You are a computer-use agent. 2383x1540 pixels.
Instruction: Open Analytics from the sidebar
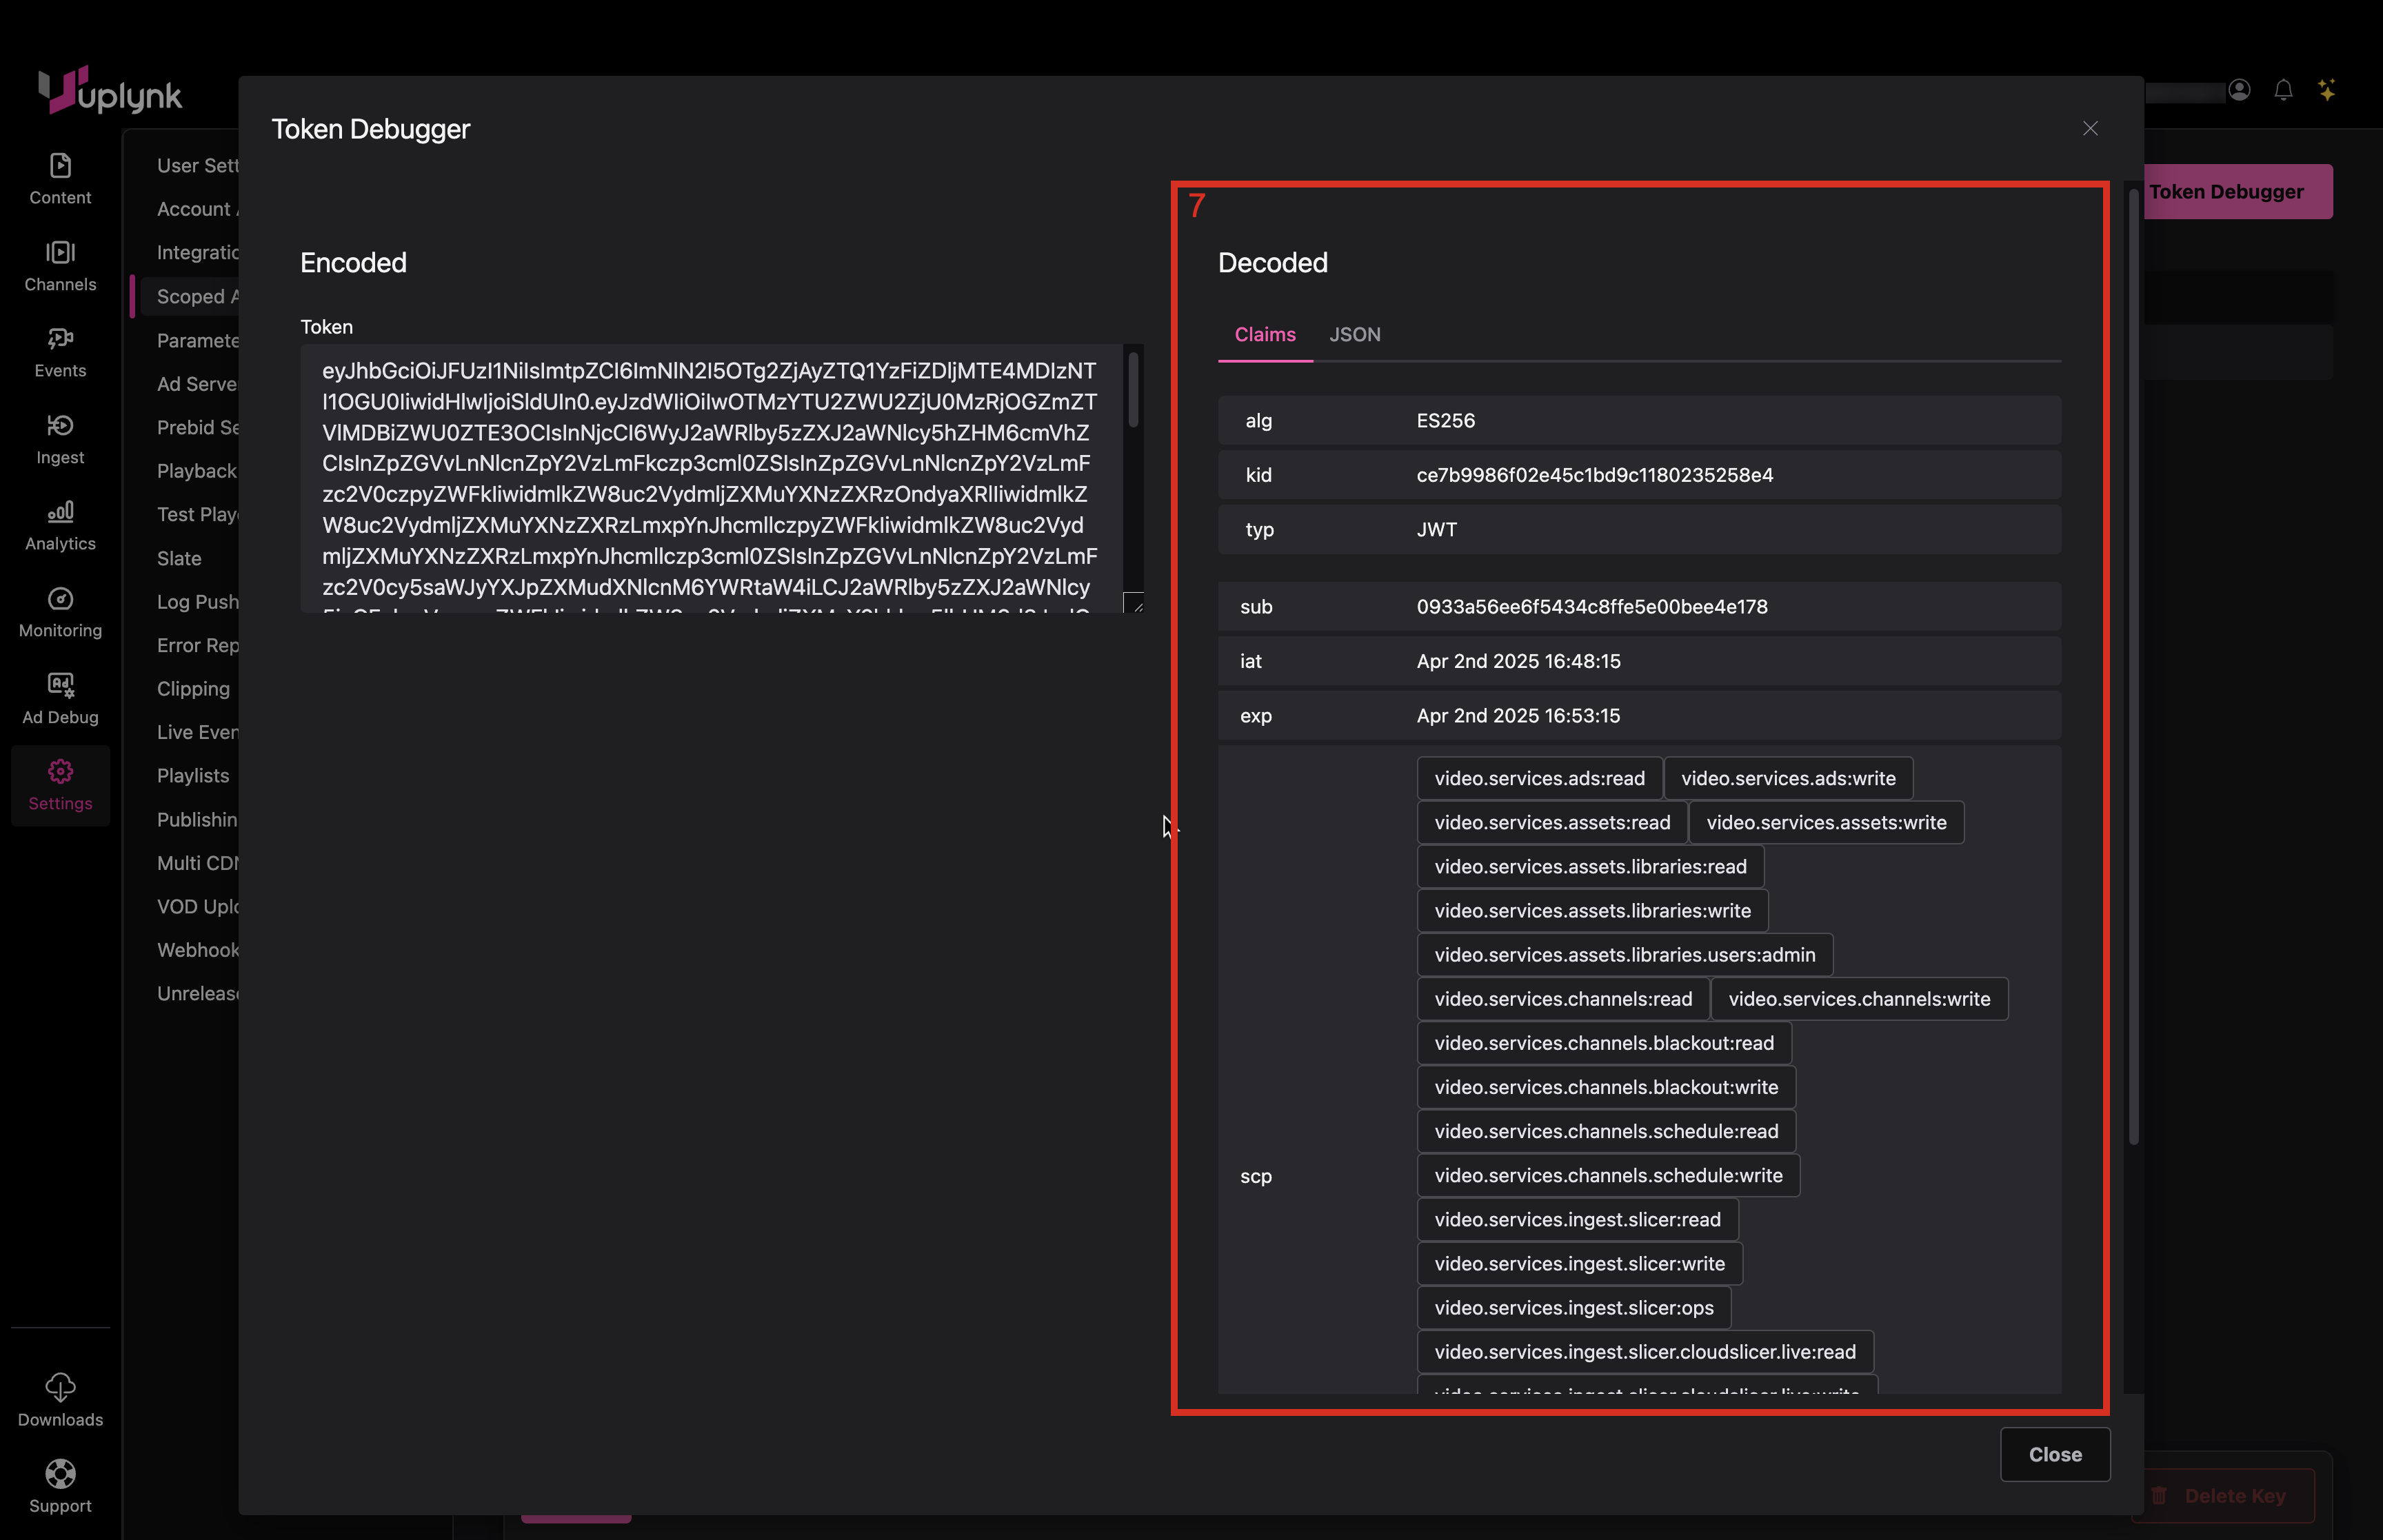point(60,513)
